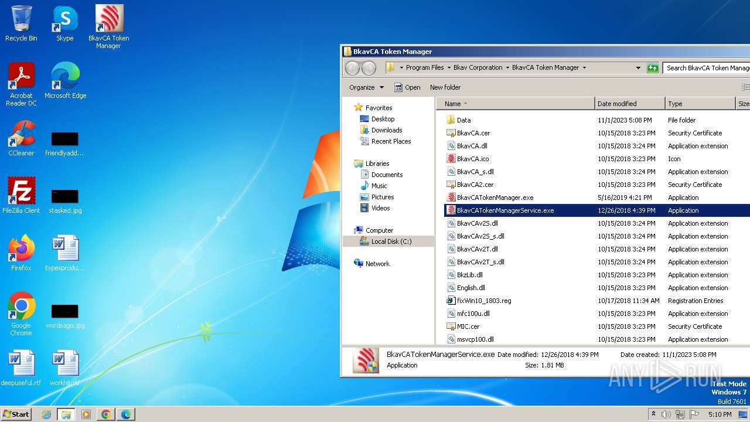Expand BkavCA Token Manager breadcrumb arrow
Screen dimensions: 750x422
pos(584,68)
